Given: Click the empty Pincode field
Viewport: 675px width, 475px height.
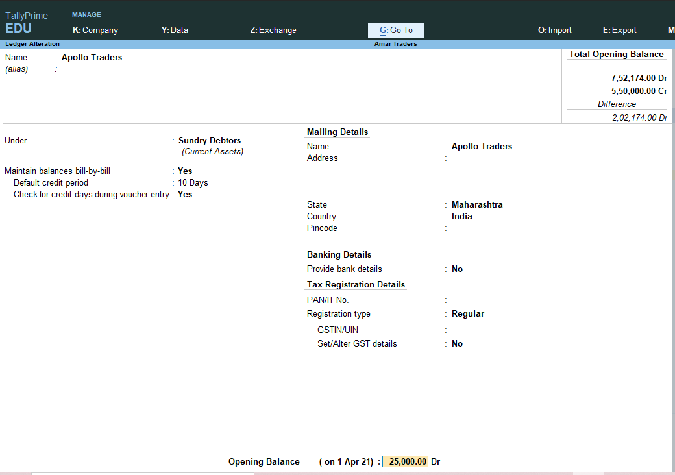Looking at the screenshot, I should pyautogui.click(x=480, y=228).
